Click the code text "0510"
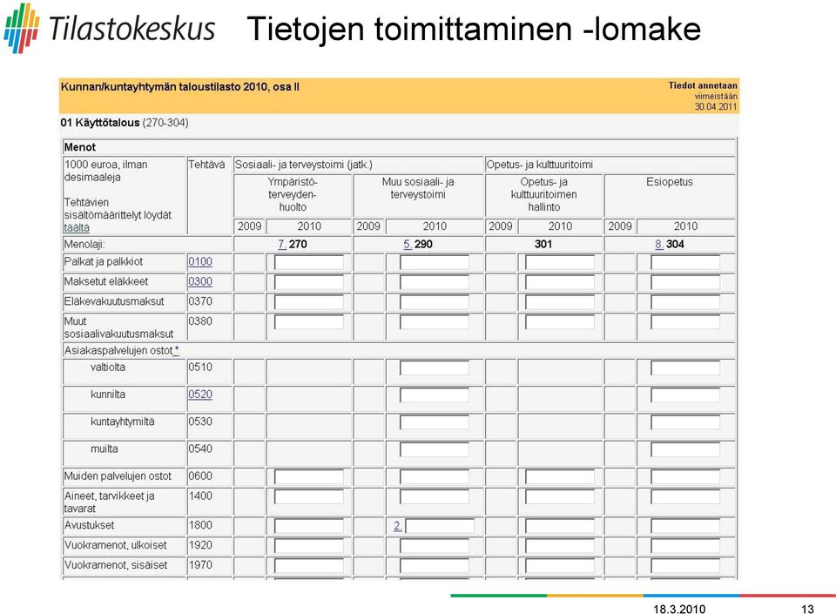The image size is (836, 614). coord(200,367)
